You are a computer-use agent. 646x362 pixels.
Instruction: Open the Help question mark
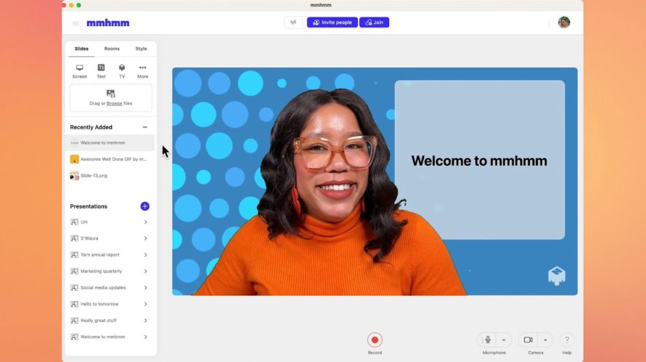click(x=567, y=340)
